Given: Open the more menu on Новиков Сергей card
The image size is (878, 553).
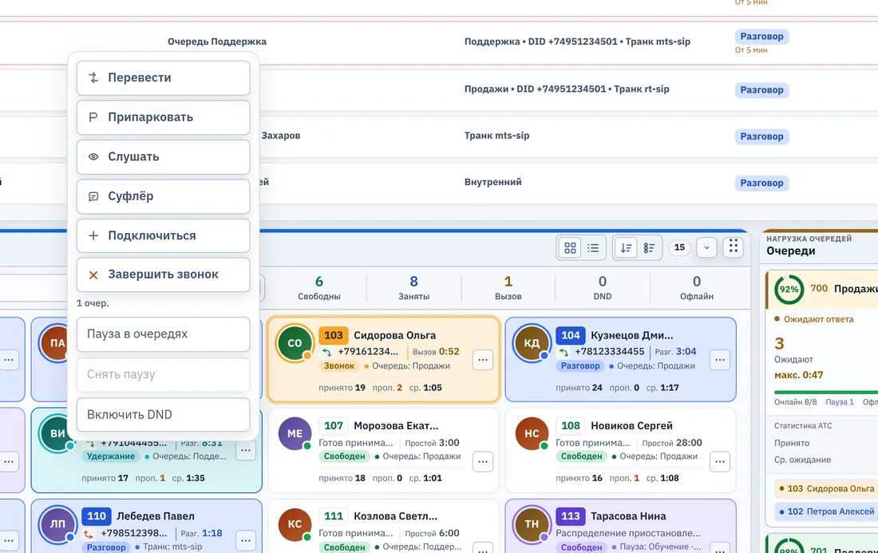Looking at the screenshot, I should click(x=719, y=462).
